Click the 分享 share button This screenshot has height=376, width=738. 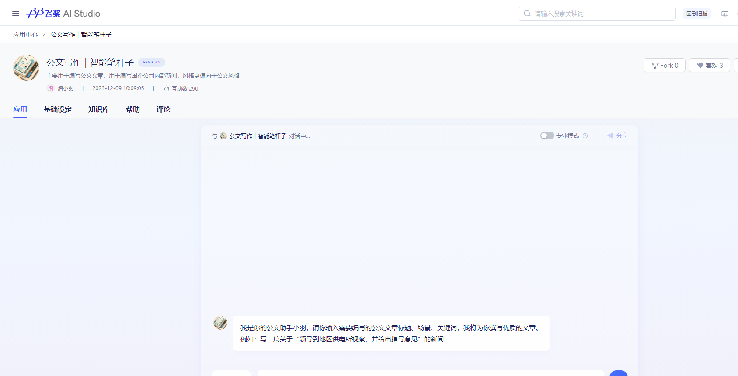tap(617, 136)
